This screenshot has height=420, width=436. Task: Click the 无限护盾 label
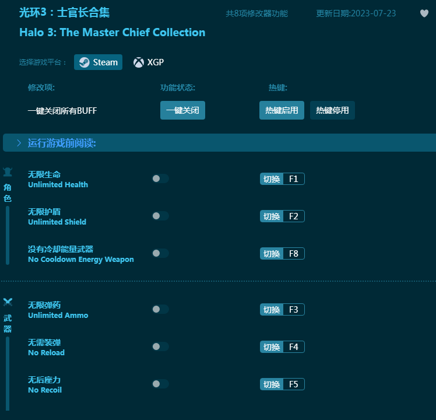point(44,212)
